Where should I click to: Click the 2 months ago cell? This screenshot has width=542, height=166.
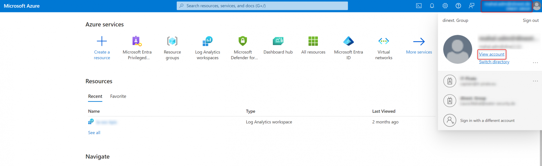385,122
